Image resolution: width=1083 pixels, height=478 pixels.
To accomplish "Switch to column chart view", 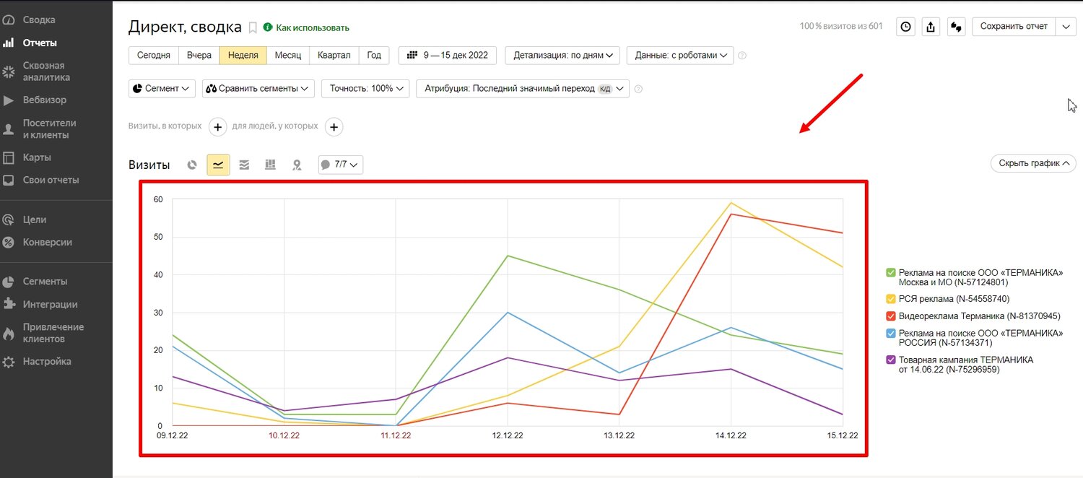I will tap(270, 165).
